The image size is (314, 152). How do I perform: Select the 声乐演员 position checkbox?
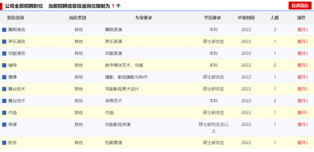pos(4,42)
